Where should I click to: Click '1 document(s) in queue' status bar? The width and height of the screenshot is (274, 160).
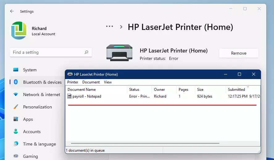pyautogui.click(x=85, y=150)
